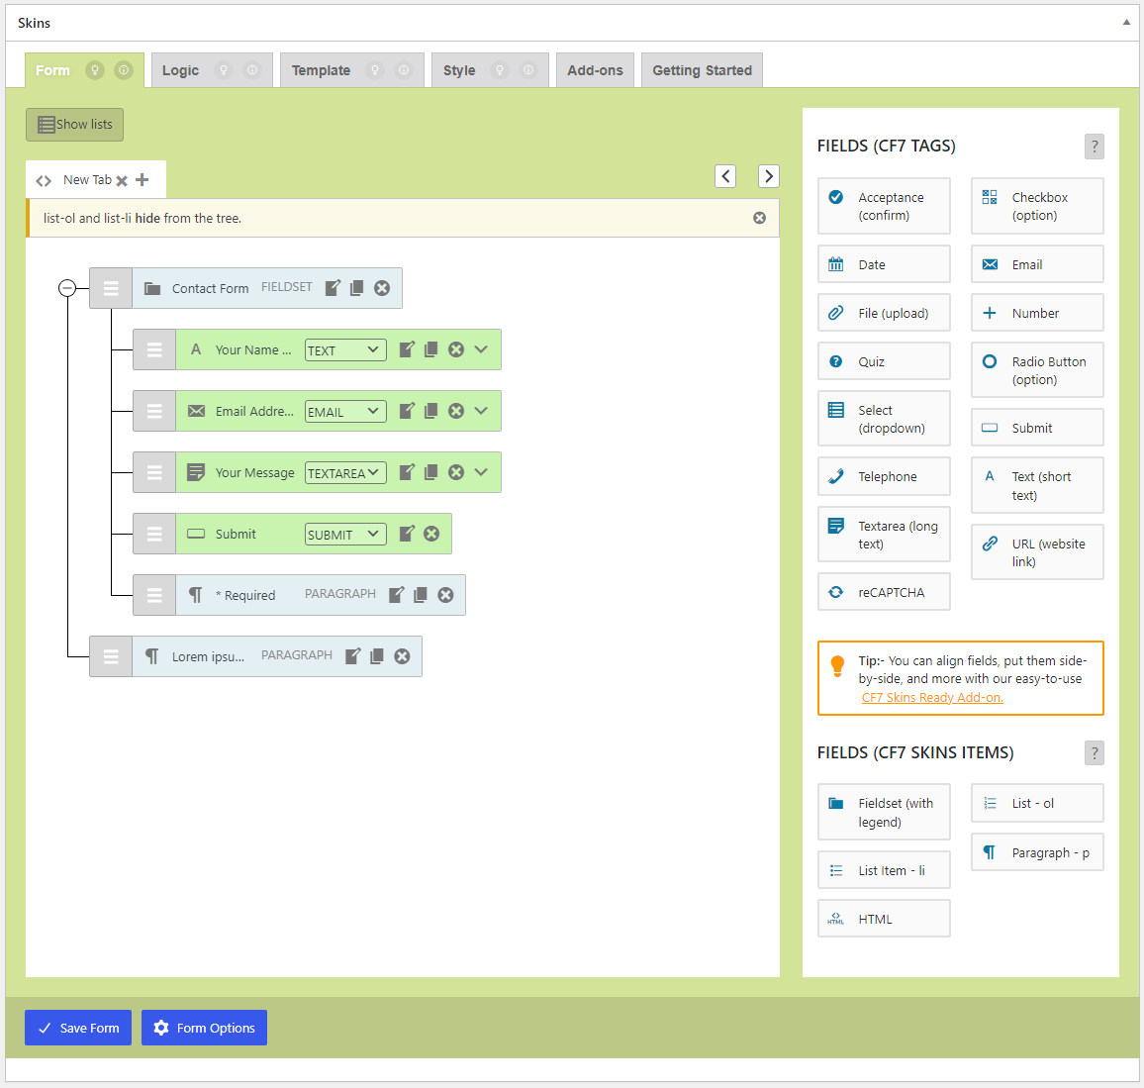Edit the Contact Form fieldset
Image resolution: width=1144 pixels, height=1088 pixels.
tap(333, 288)
